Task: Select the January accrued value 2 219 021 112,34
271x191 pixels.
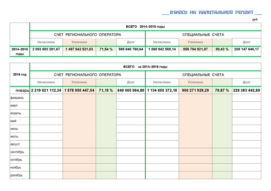Action: coord(46,90)
